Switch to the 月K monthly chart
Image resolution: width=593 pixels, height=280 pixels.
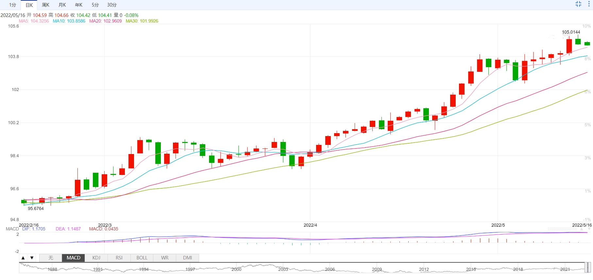tap(62, 5)
